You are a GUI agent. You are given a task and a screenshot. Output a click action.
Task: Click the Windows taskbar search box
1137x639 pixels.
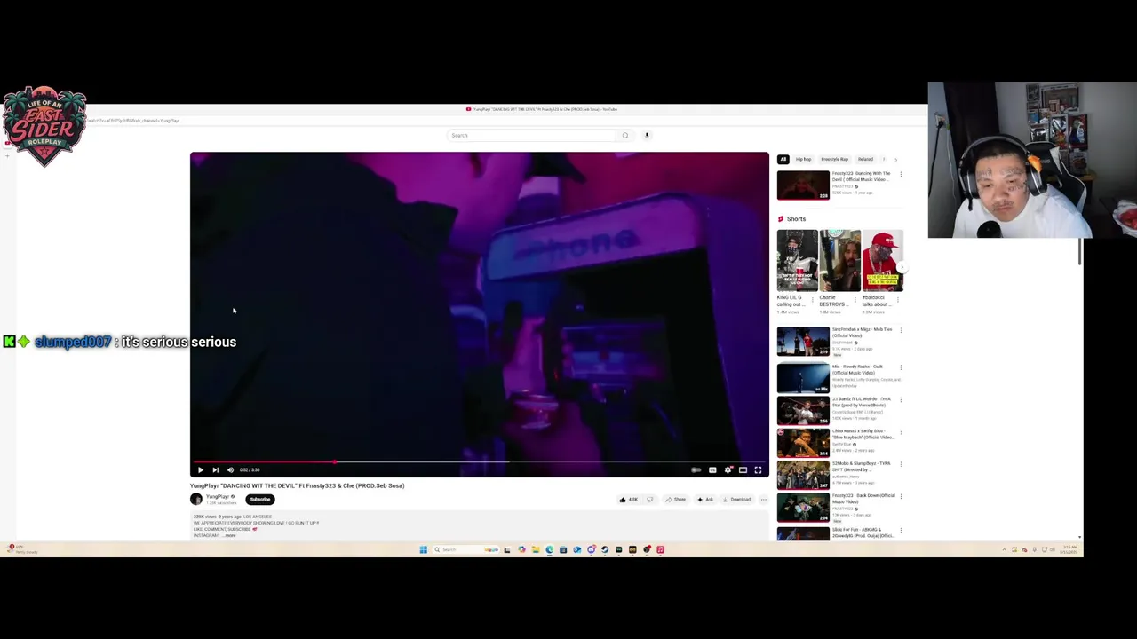click(466, 549)
